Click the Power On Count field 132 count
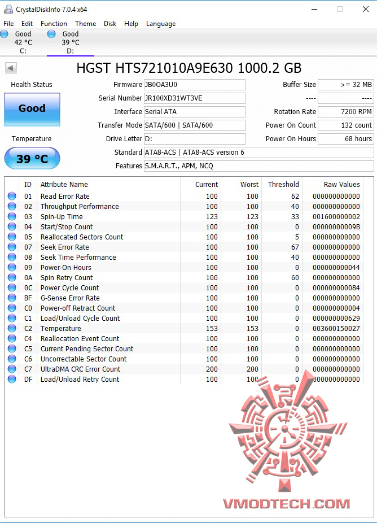This screenshot has height=523, width=377. (x=346, y=125)
